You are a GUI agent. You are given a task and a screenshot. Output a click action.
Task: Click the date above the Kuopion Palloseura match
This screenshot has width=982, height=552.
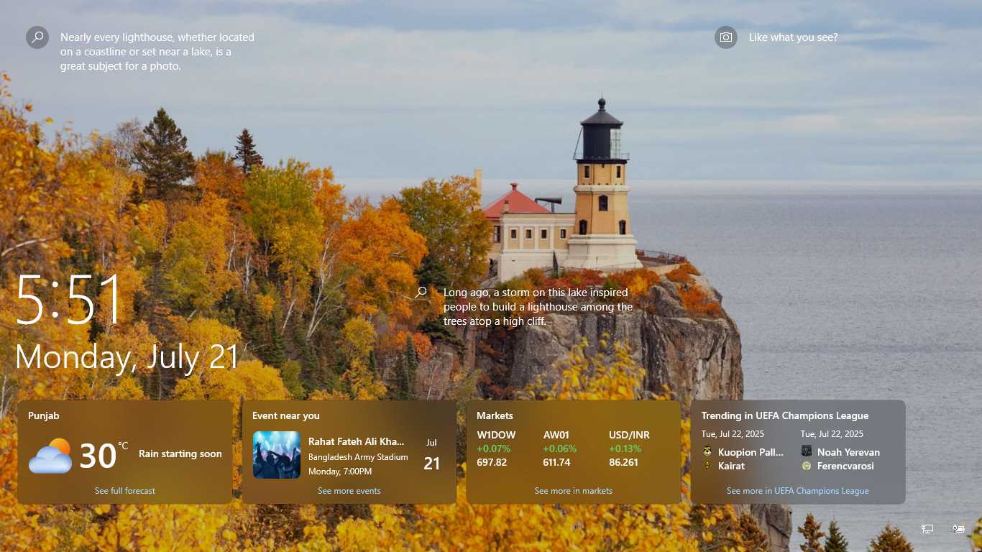pos(733,434)
